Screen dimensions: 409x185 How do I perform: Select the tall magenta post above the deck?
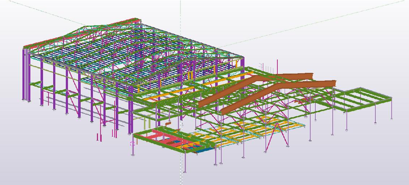pos(277,66)
